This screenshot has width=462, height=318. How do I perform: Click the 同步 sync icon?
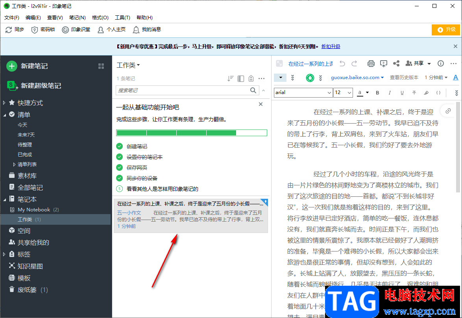click(x=9, y=30)
